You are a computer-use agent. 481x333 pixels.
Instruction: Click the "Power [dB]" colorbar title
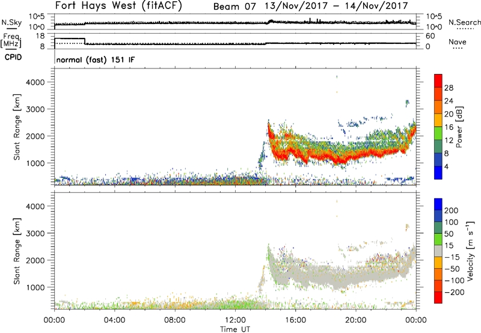point(459,127)
